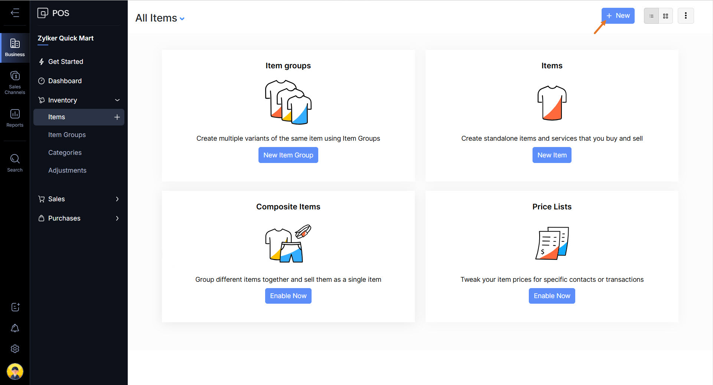Click the plus icon beside Items
The width and height of the screenshot is (713, 385).
117,117
